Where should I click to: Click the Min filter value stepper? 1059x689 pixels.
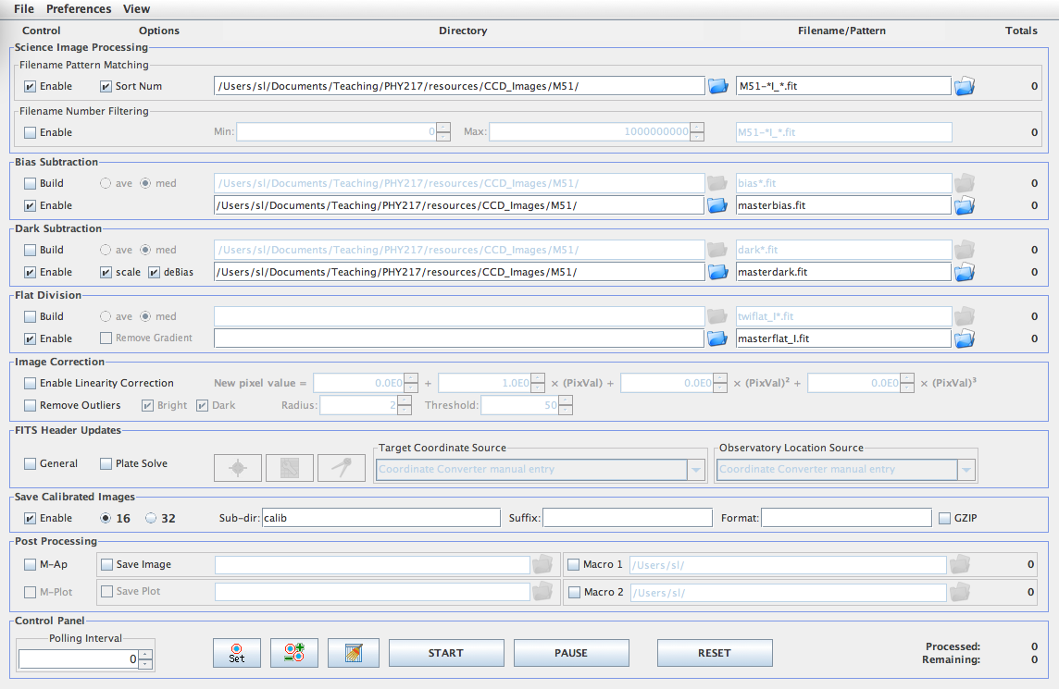443,131
